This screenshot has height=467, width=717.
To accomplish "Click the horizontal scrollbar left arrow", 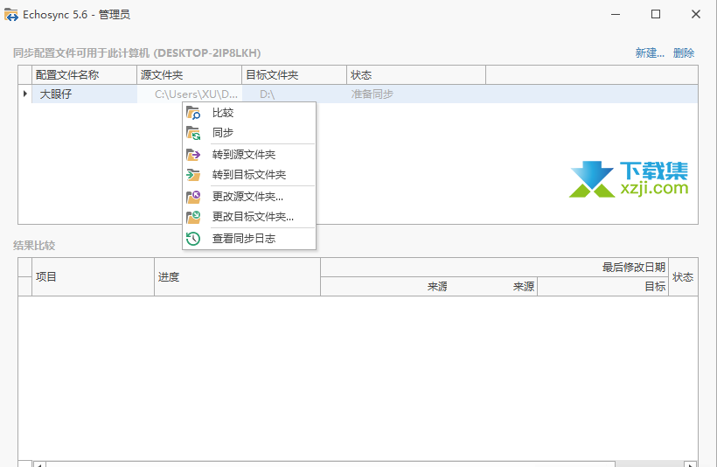I will point(39,464).
